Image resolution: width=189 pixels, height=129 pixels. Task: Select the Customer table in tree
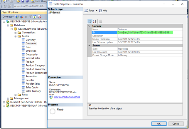31,43
